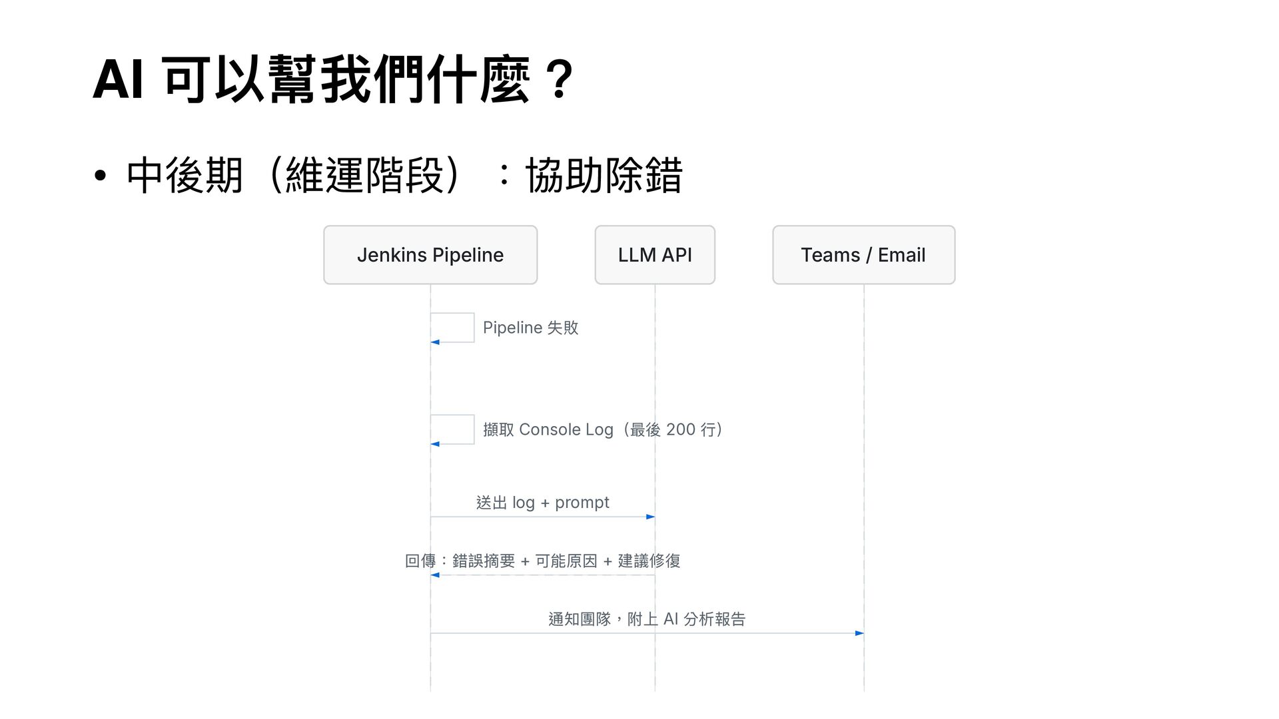Click the bullet point dot before '中後期'

[100, 176]
